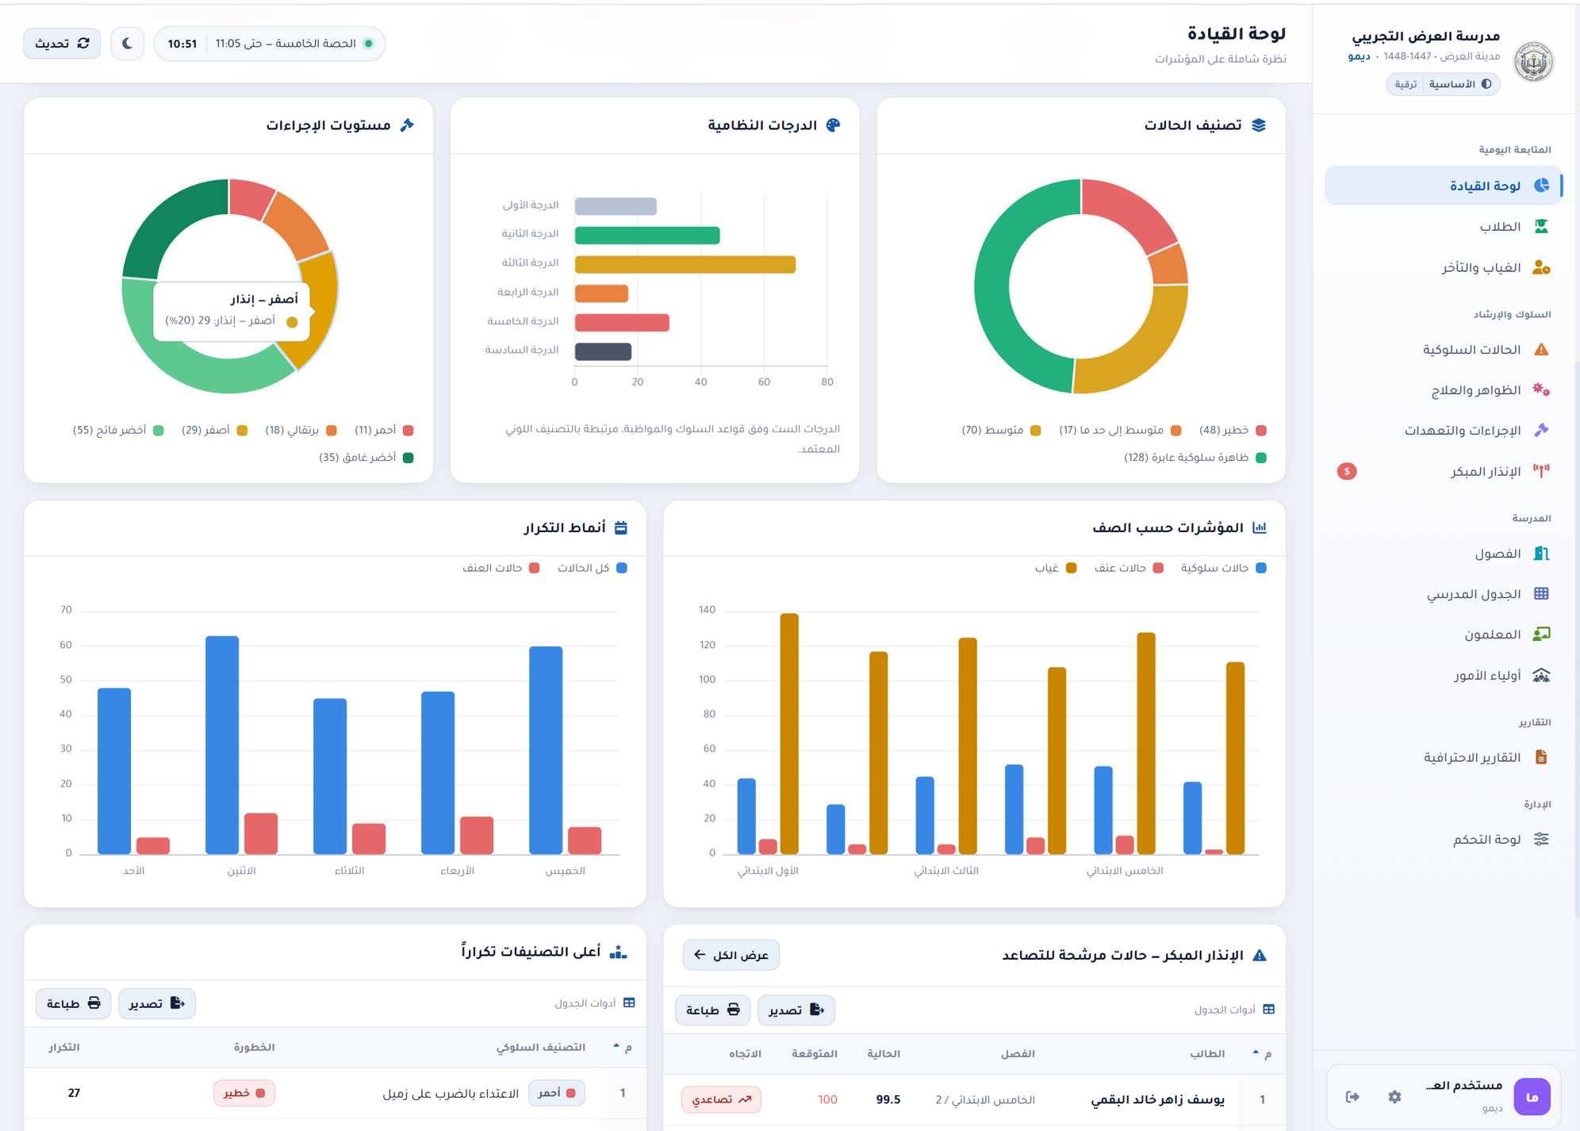Click the user settings gear icon

click(1394, 1097)
